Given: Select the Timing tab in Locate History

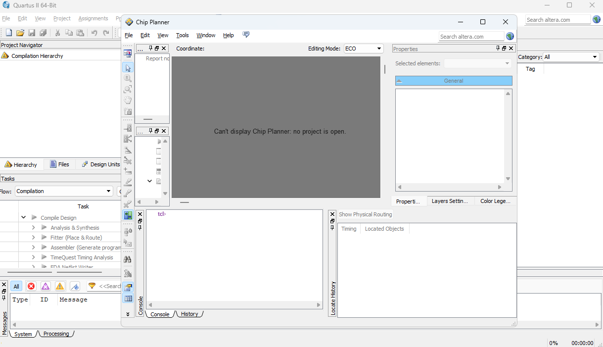Looking at the screenshot, I should pyautogui.click(x=349, y=229).
